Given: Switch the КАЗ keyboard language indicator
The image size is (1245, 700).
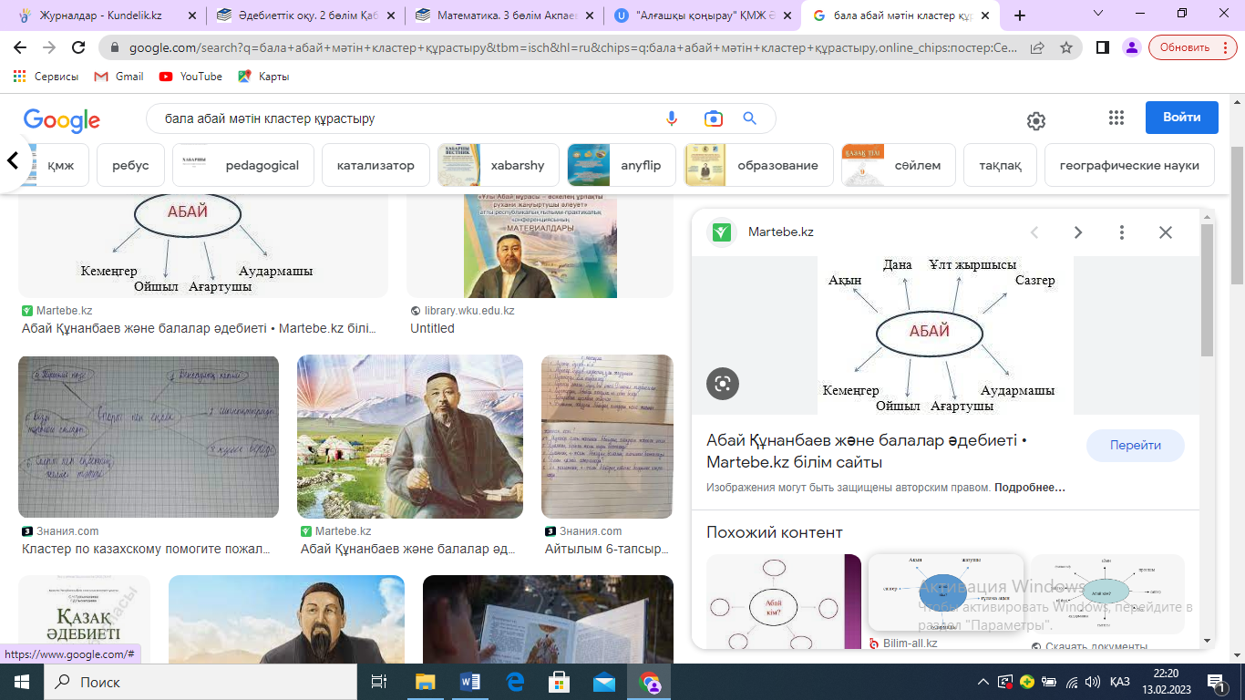Looking at the screenshot, I should (1120, 682).
